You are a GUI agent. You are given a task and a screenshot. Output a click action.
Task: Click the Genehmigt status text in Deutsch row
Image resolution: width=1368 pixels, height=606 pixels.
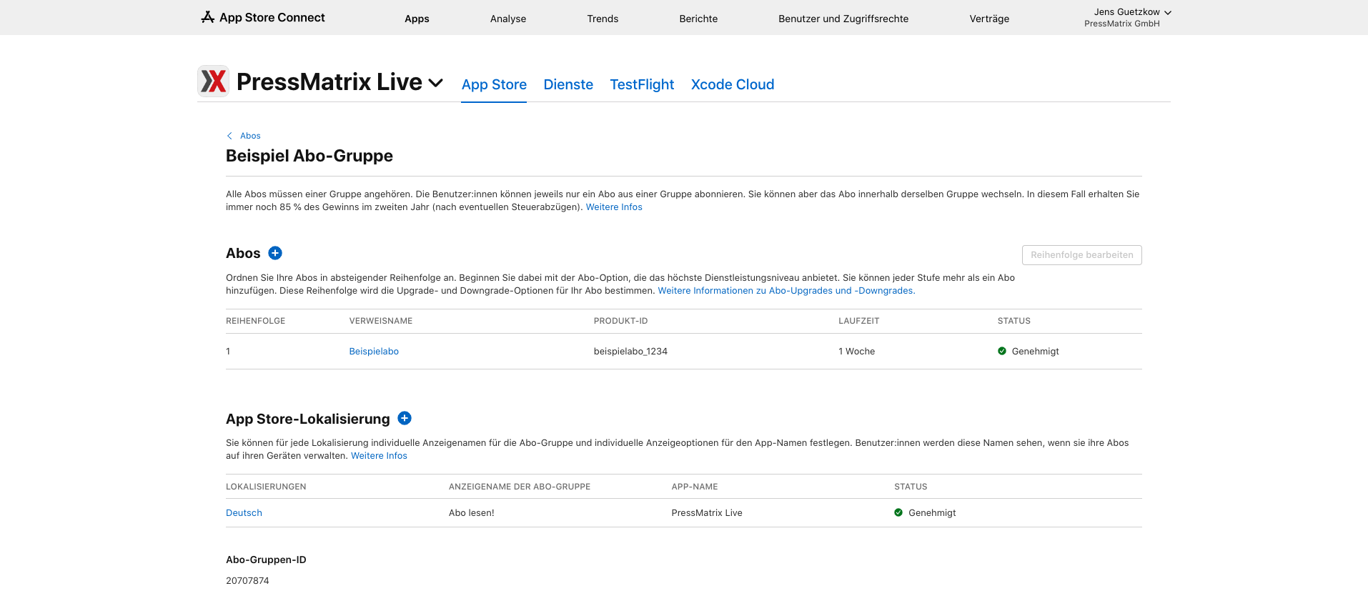[932, 513]
